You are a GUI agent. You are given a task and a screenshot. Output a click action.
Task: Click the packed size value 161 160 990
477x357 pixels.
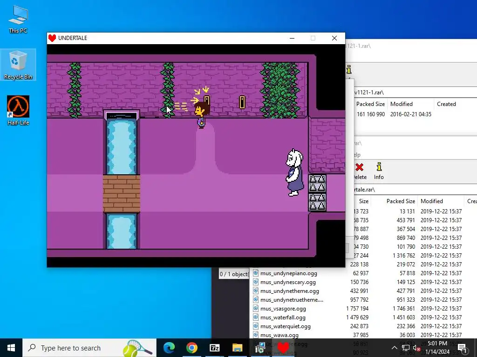(370, 114)
